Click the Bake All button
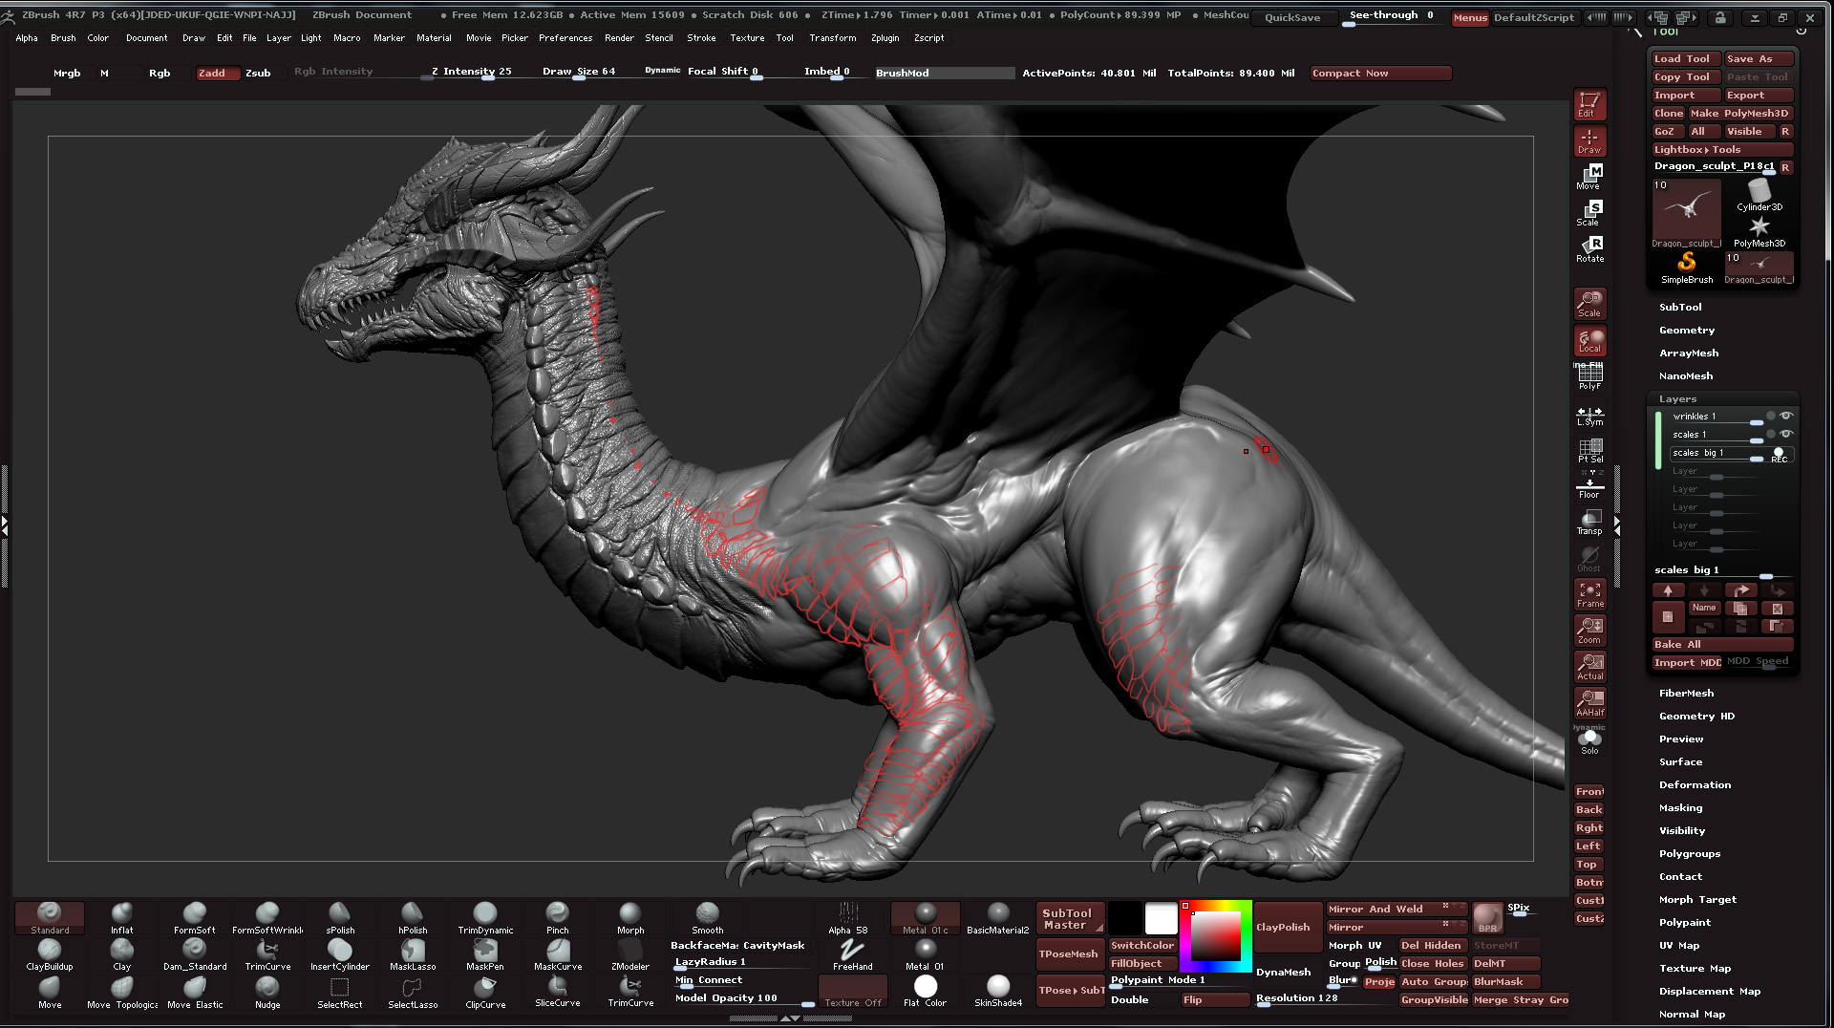Image resolution: width=1834 pixels, height=1028 pixels. click(x=1722, y=644)
